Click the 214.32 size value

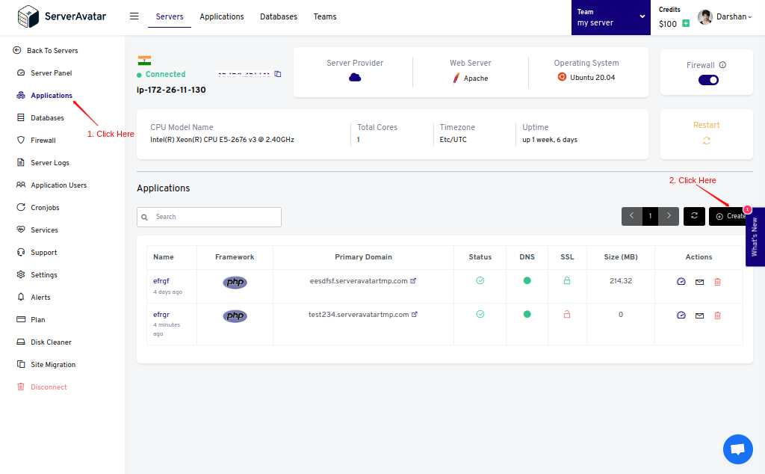pos(621,280)
